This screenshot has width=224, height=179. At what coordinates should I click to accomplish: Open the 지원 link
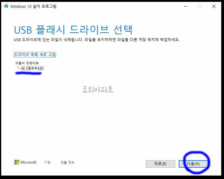point(47,162)
